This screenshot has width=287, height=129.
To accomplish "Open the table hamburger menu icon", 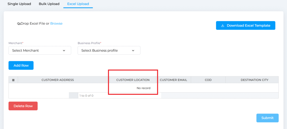I will pos(13,80).
